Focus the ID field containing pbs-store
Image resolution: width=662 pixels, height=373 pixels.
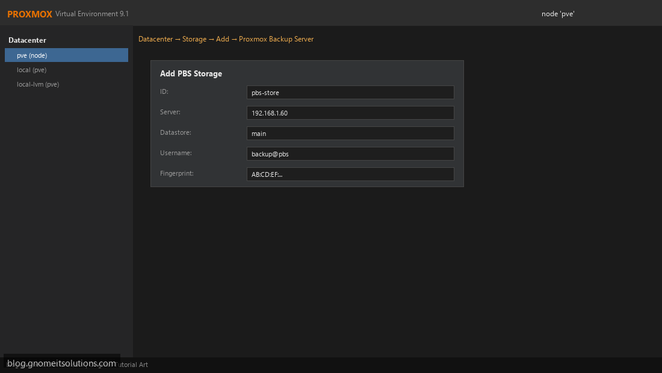tap(350, 93)
